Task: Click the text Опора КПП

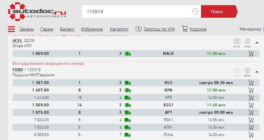Action: click(x=22, y=46)
